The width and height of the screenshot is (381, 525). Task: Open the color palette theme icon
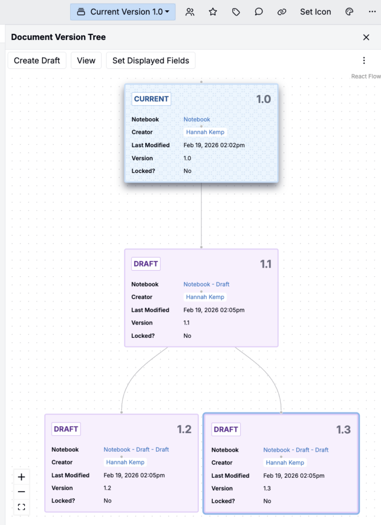click(350, 12)
